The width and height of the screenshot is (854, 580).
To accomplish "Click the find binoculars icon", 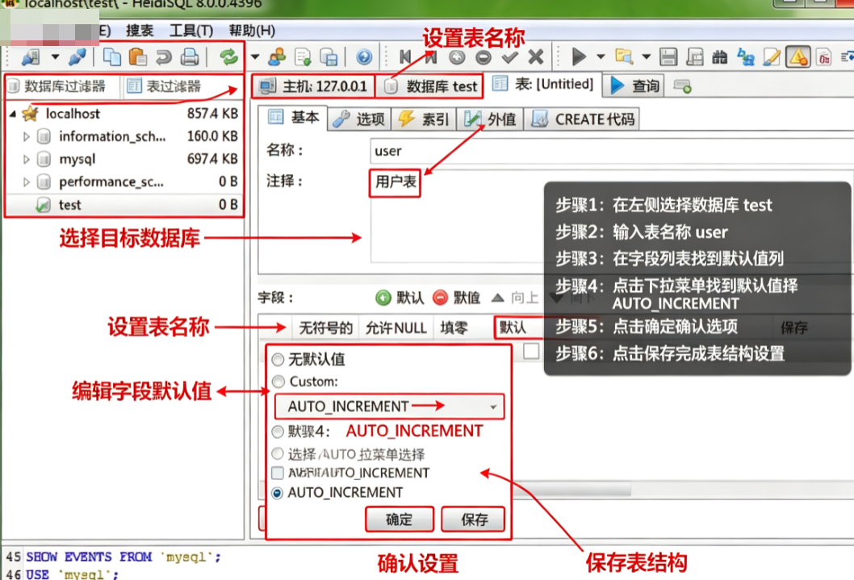I will click(x=719, y=56).
